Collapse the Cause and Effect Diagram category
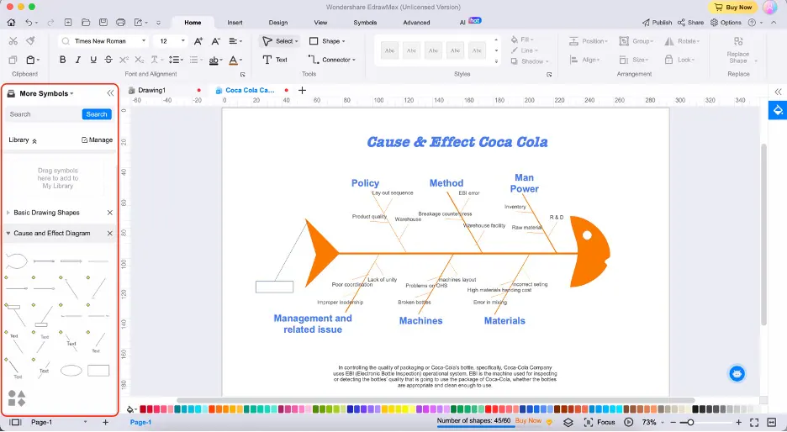Viewport: 787px width, 432px height. pos(8,234)
